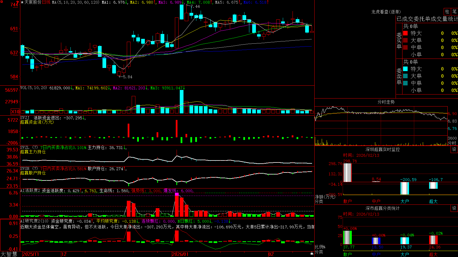
Task: Change the 日线 chart period
Action: click(x=46, y=2)
